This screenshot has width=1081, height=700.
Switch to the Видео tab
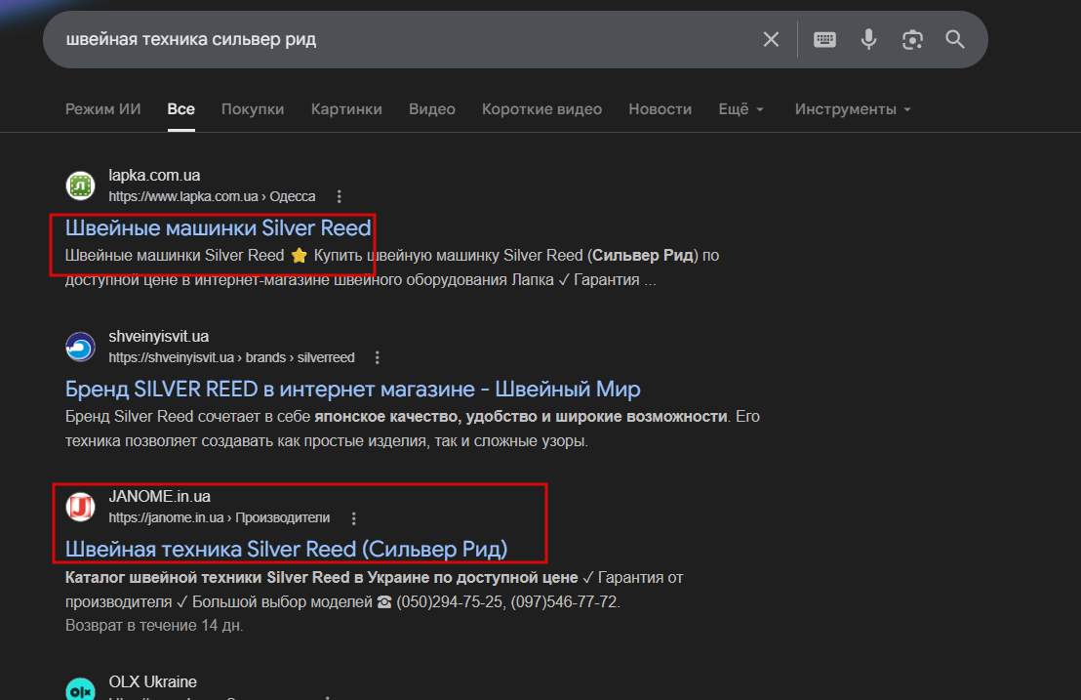431,109
